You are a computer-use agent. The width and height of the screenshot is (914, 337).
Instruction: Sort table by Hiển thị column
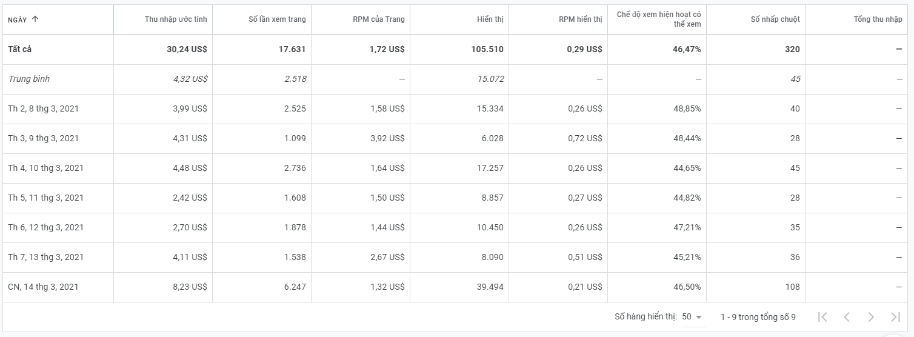tap(490, 19)
